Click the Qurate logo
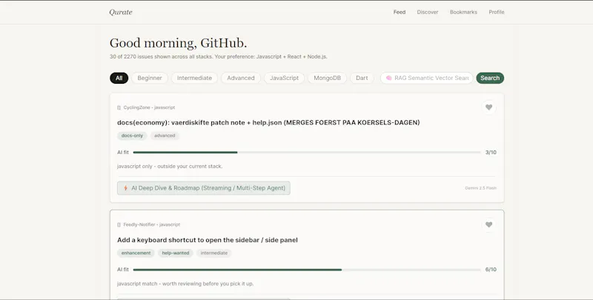Screen dimensions: 593x300 coord(121,12)
